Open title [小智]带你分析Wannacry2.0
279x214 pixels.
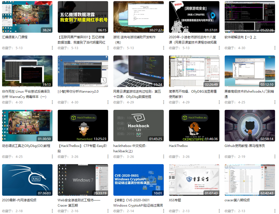78,92
